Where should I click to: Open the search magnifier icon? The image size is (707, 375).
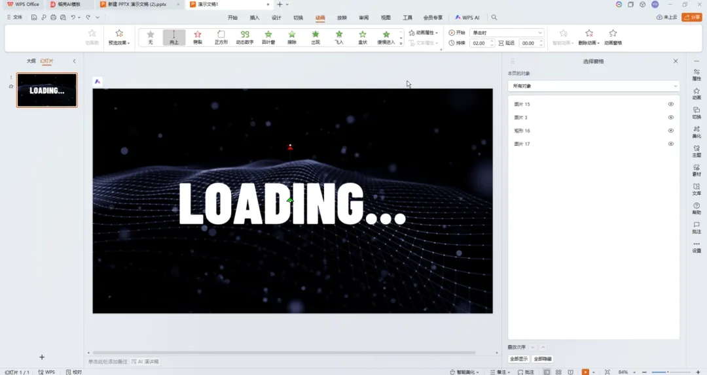click(494, 17)
